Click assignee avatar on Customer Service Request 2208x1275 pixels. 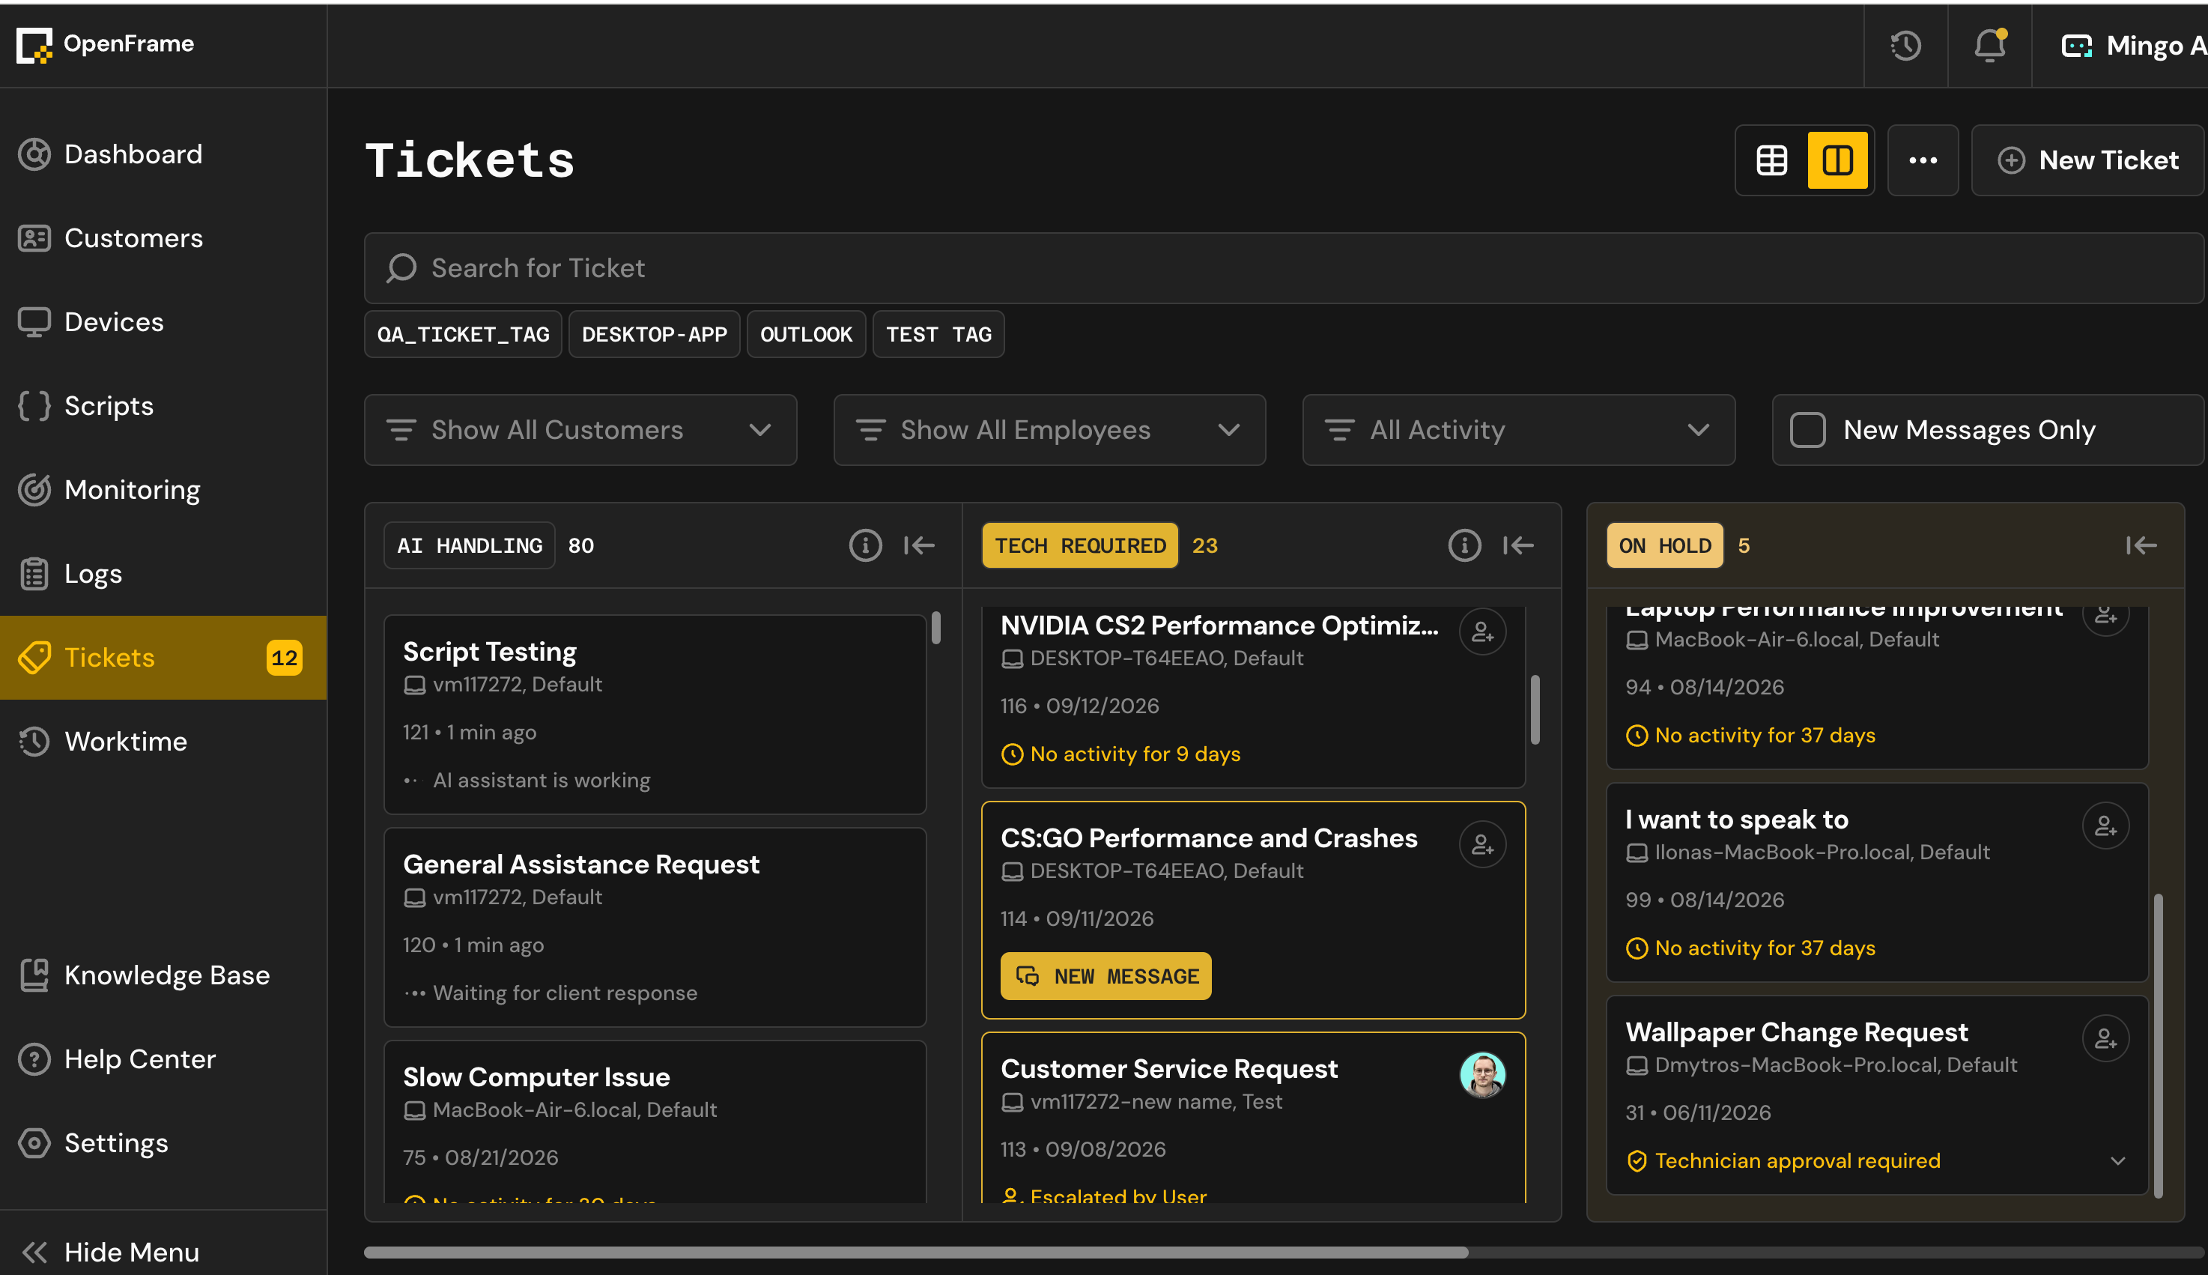[x=1482, y=1075]
